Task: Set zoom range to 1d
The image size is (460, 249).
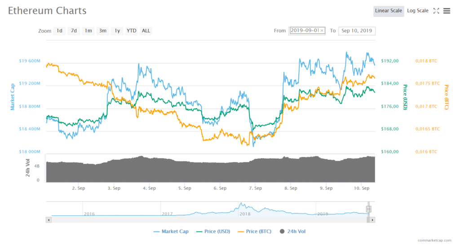Action: click(x=59, y=31)
